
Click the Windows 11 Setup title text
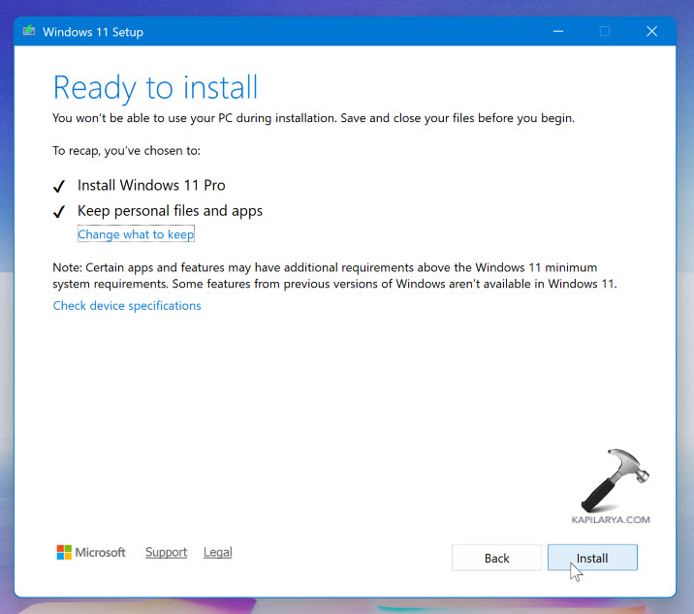click(93, 32)
